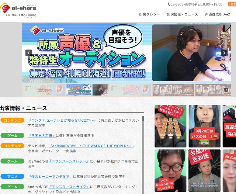Go to previous slide with left arrow
This screenshot has width=236, height=194.
pos(28,53)
